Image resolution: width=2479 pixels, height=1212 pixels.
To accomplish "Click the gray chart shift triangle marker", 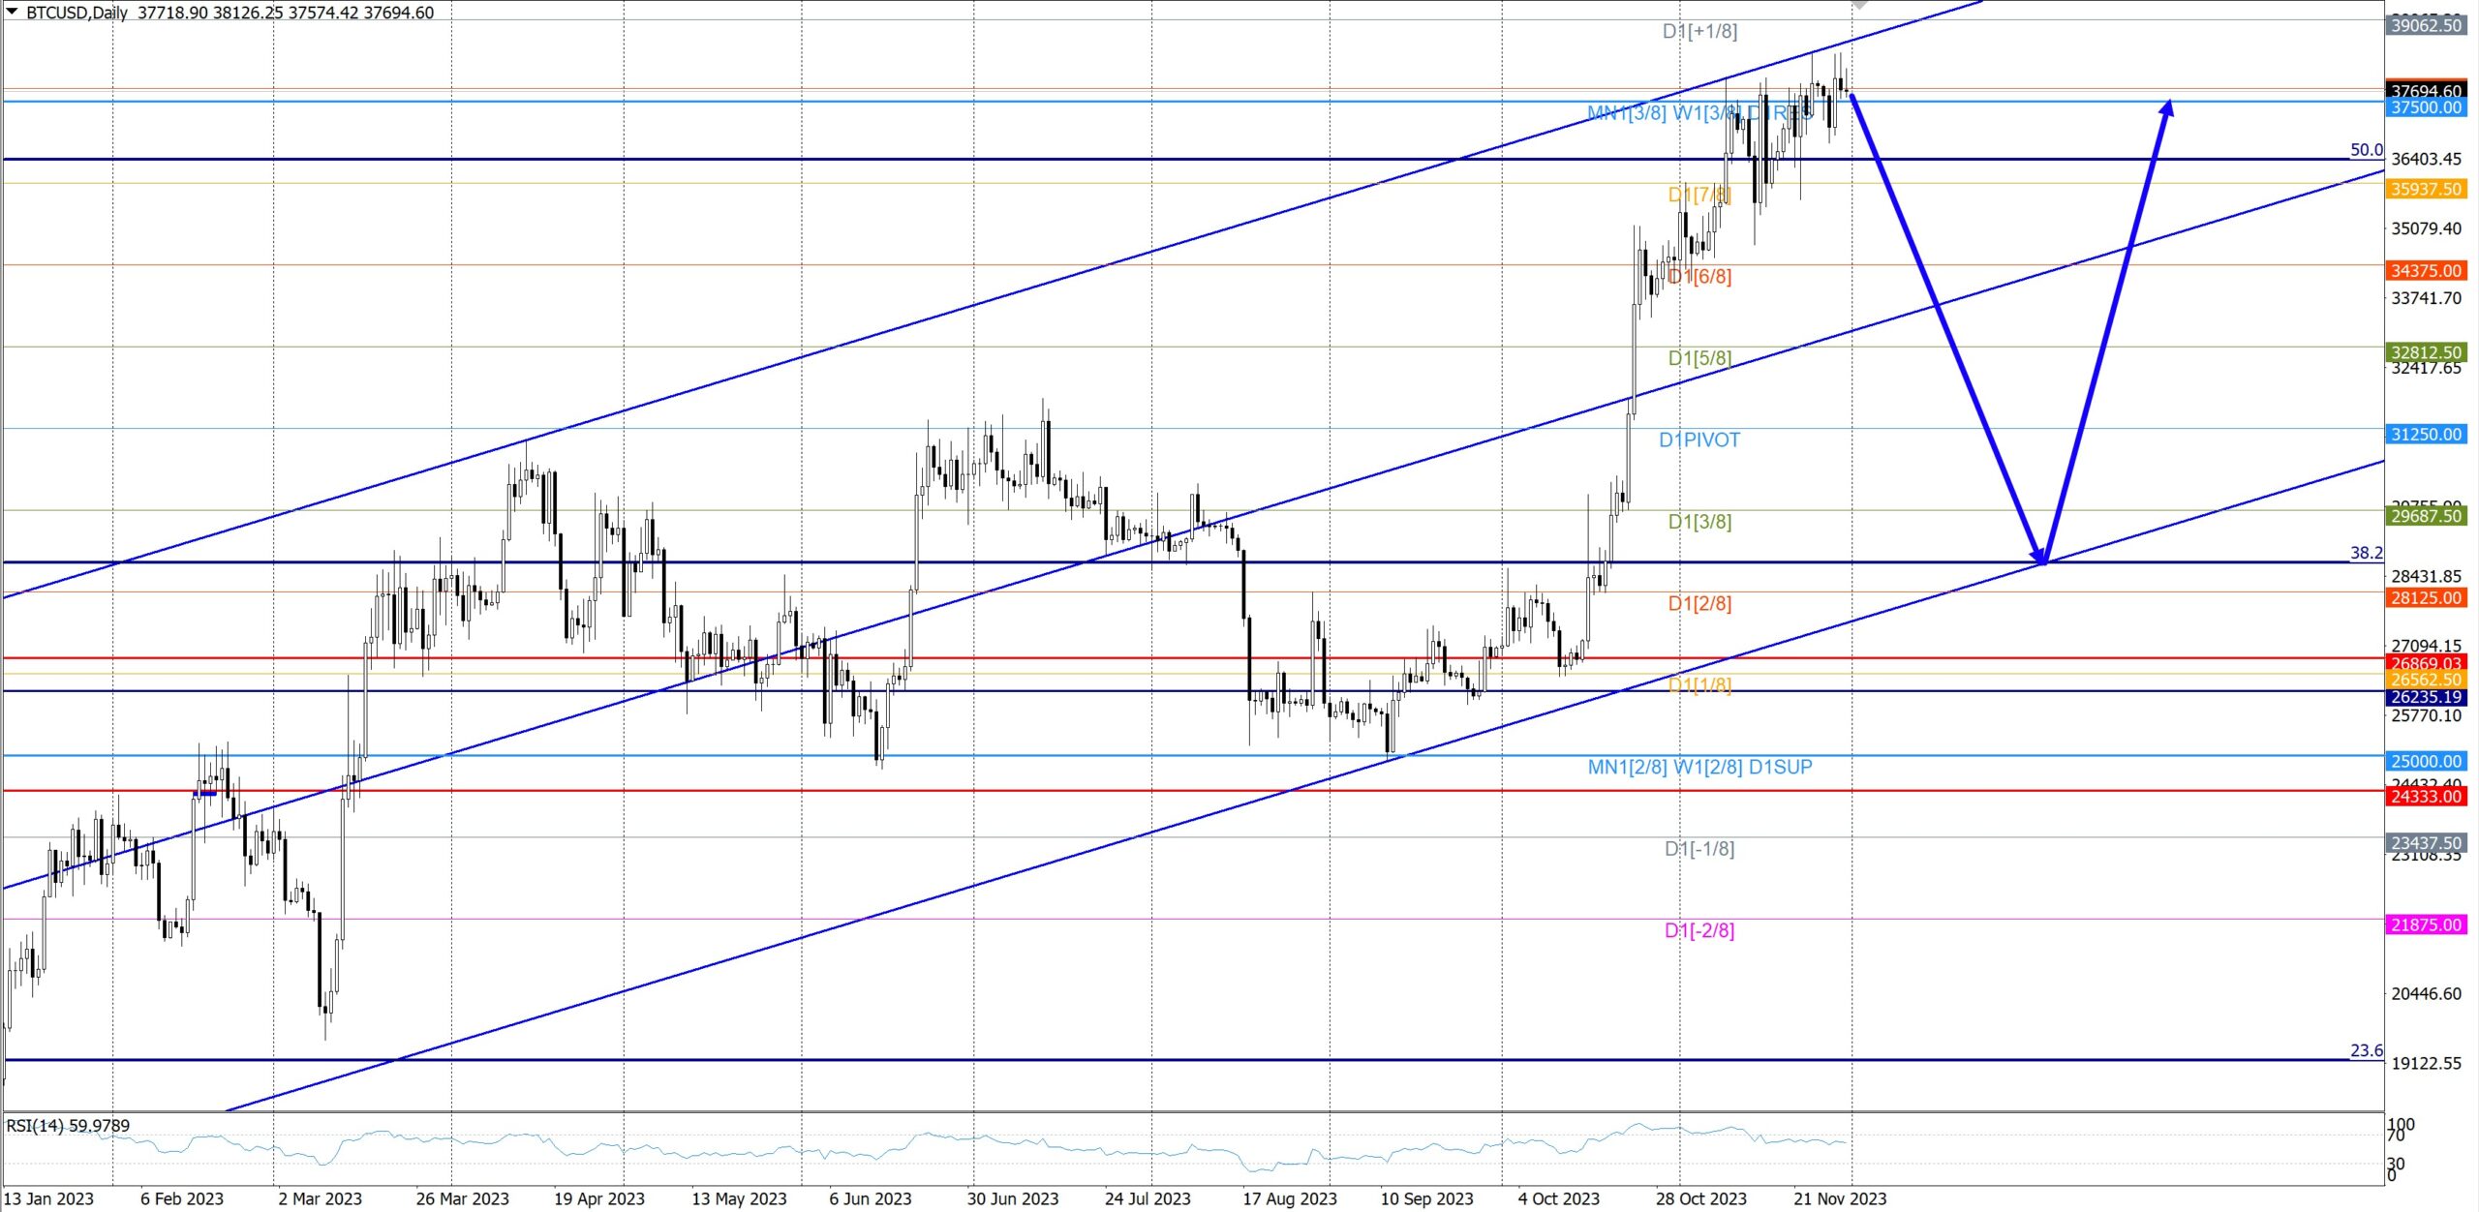I will coord(1859,5).
